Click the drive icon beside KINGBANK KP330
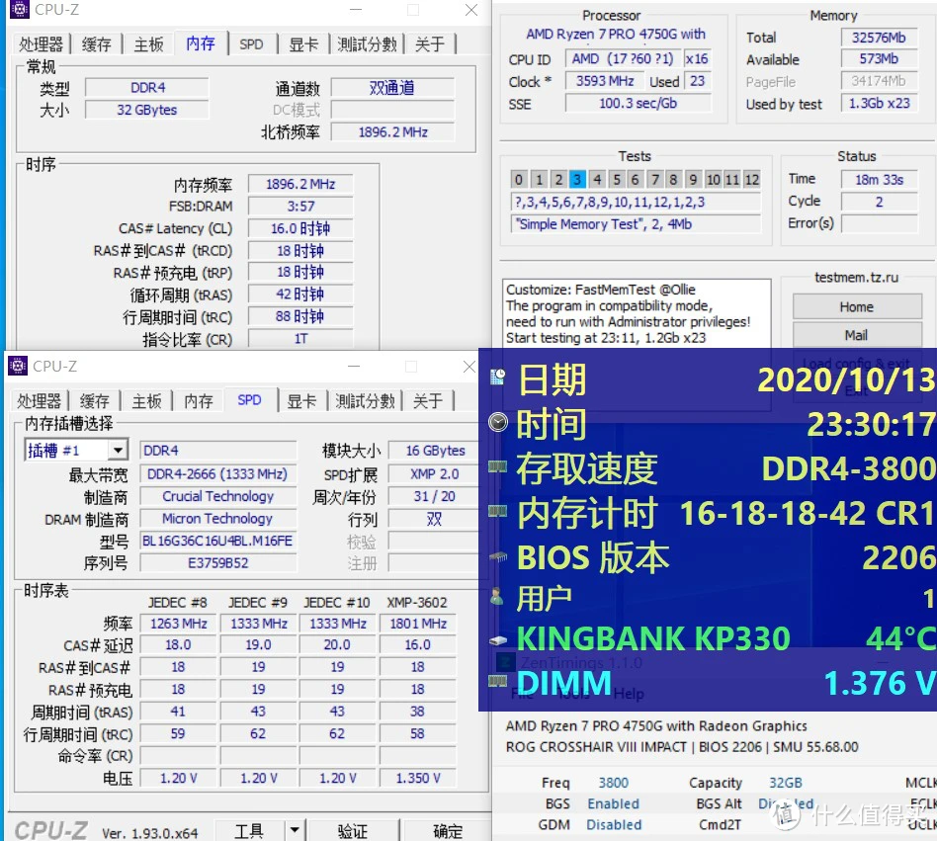937x841 pixels. (x=498, y=639)
